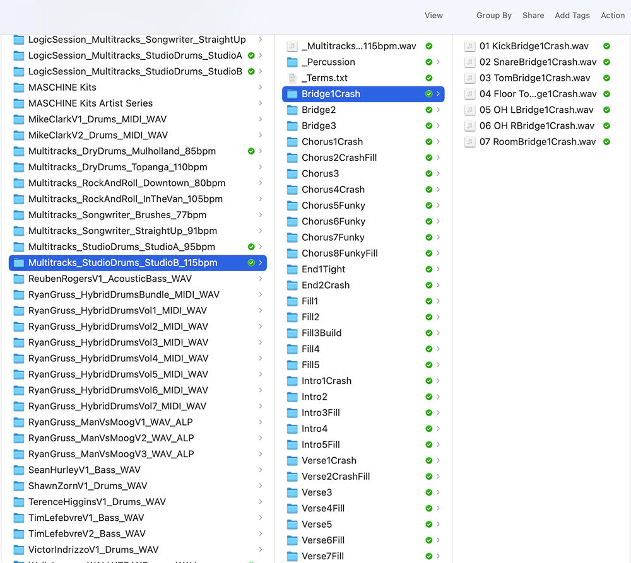The height and width of the screenshot is (563, 631).
Task: Click the audio icon for 07 RoomBridge1Crash.wav
Action: click(469, 142)
